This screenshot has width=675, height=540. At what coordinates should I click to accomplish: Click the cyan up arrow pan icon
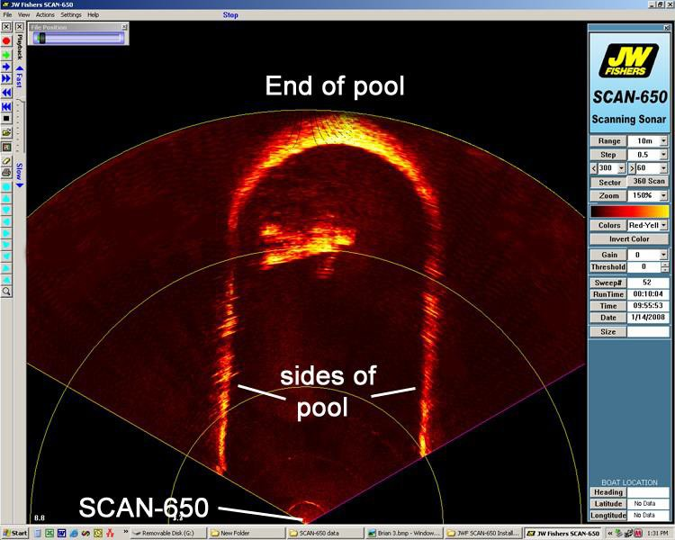pyautogui.click(x=6, y=199)
